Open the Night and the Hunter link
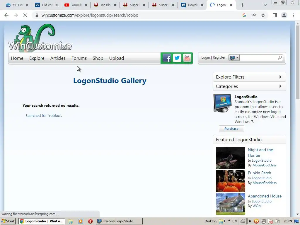The width and height of the screenshot is (300, 225). click(x=260, y=152)
